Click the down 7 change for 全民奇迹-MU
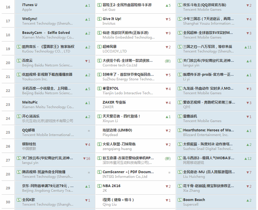The height and width of the screenshot is (210, 258). click(249, 172)
